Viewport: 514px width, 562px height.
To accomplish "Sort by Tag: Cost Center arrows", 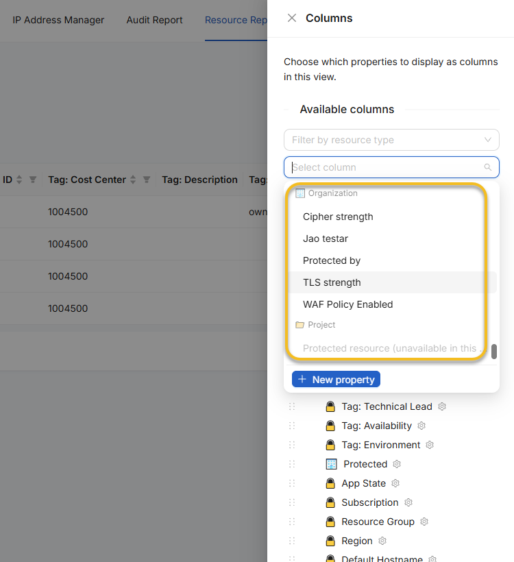I will coord(133,180).
